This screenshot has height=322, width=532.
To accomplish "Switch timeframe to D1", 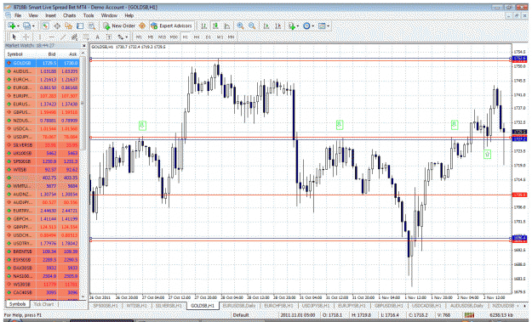I will (208, 37).
